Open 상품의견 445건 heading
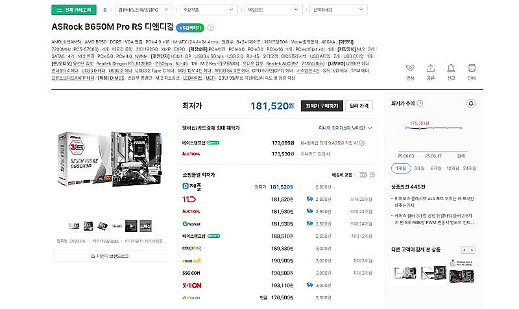Image resolution: width=519 pixels, height=309 pixels. point(408,187)
